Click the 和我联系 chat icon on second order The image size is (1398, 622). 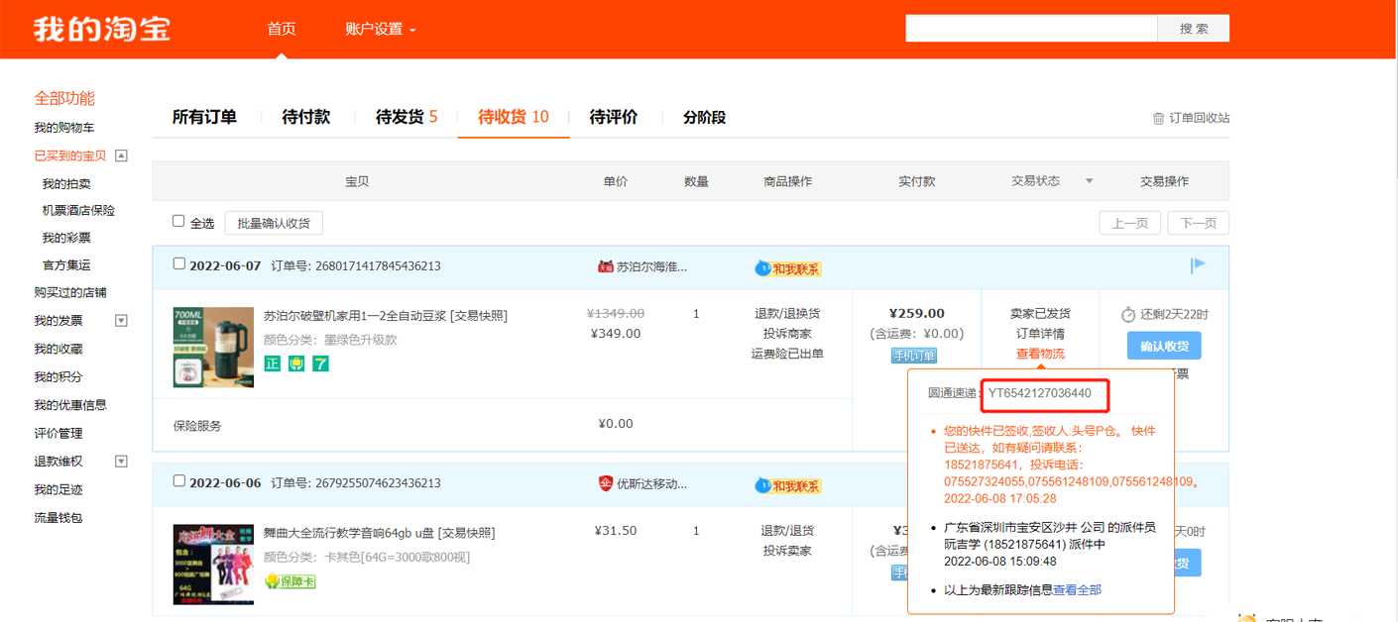click(788, 485)
